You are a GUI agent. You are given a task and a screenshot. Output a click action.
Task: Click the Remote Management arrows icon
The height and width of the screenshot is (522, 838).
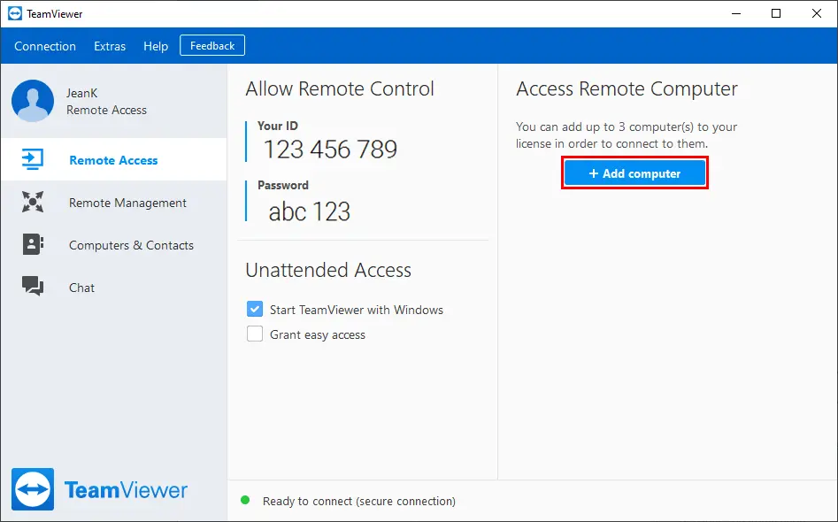pos(33,202)
